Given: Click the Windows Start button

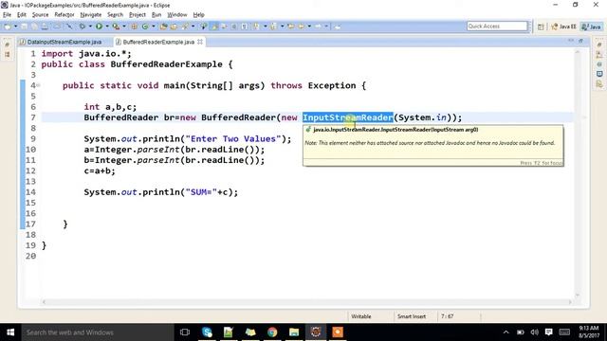Looking at the screenshot, I should coord(10,332).
